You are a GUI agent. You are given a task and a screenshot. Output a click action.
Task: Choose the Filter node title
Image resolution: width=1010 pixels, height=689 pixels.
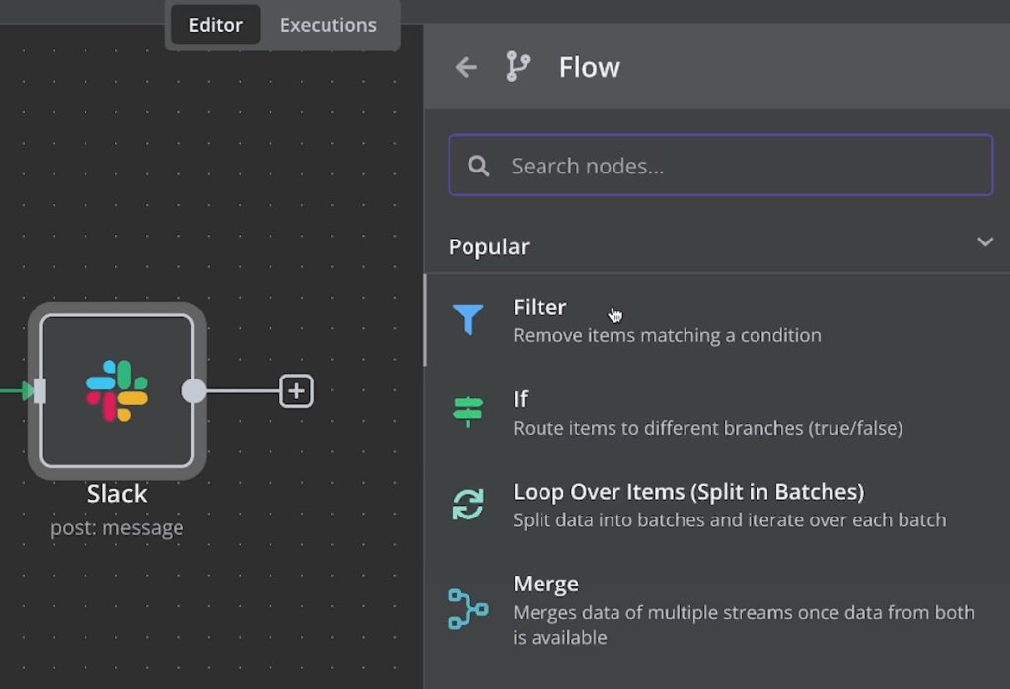click(x=540, y=308)
